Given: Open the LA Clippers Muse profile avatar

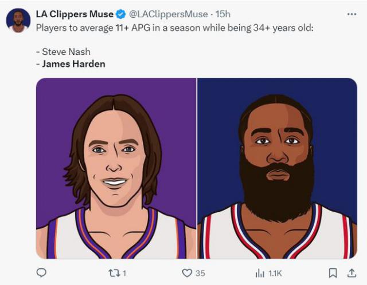Looking at the screenshot, I should click(x=18, y=21).
